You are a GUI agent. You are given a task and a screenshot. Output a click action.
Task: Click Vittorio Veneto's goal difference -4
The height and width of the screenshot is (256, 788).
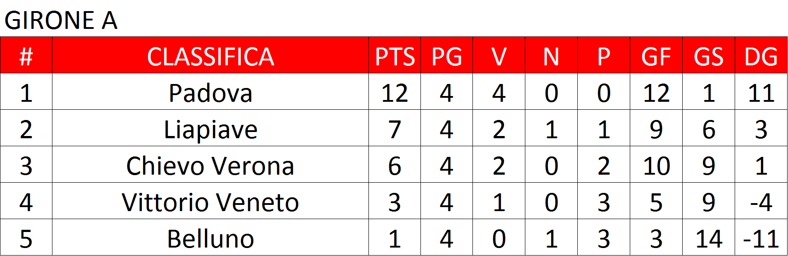(x=761, y=202)
